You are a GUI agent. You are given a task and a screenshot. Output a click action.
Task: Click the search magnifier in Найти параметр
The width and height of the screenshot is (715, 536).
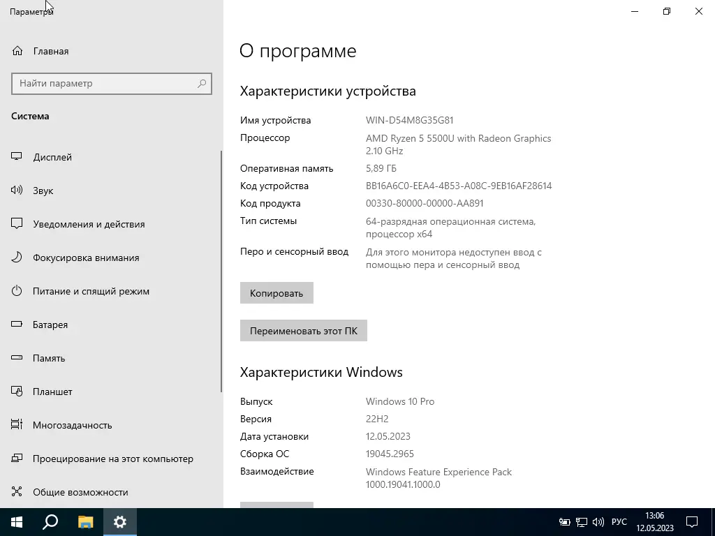tap(202, 84)
